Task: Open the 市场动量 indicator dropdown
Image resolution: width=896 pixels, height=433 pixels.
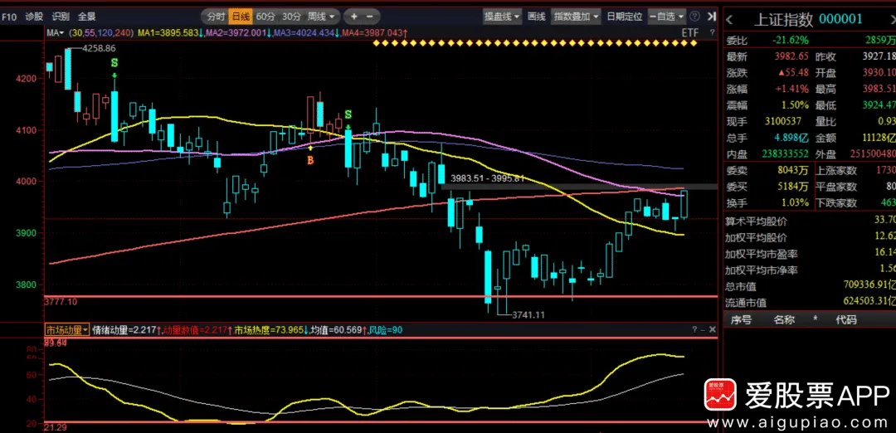Action: (67, 329)
